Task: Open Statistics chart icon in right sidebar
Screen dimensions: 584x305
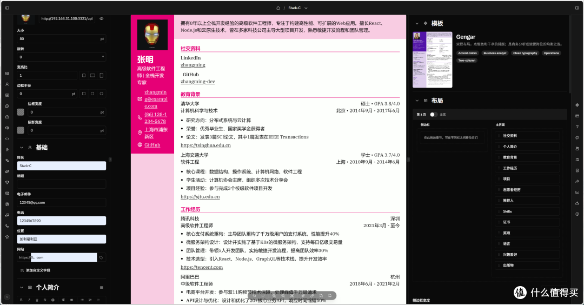Action: pyautogui.click(x=577, y=192)
